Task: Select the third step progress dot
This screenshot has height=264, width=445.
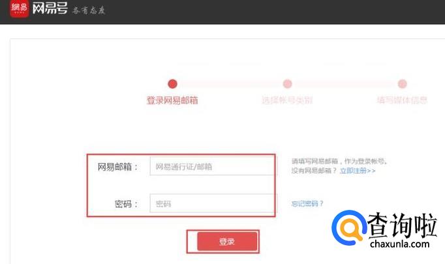Action: (x=403, y=83)
